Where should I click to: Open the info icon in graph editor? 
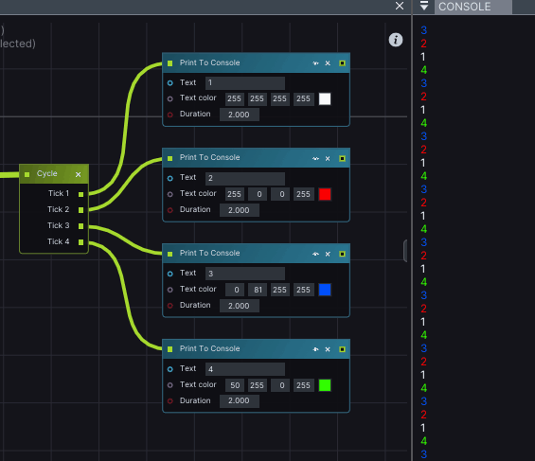tap(396, 40)
